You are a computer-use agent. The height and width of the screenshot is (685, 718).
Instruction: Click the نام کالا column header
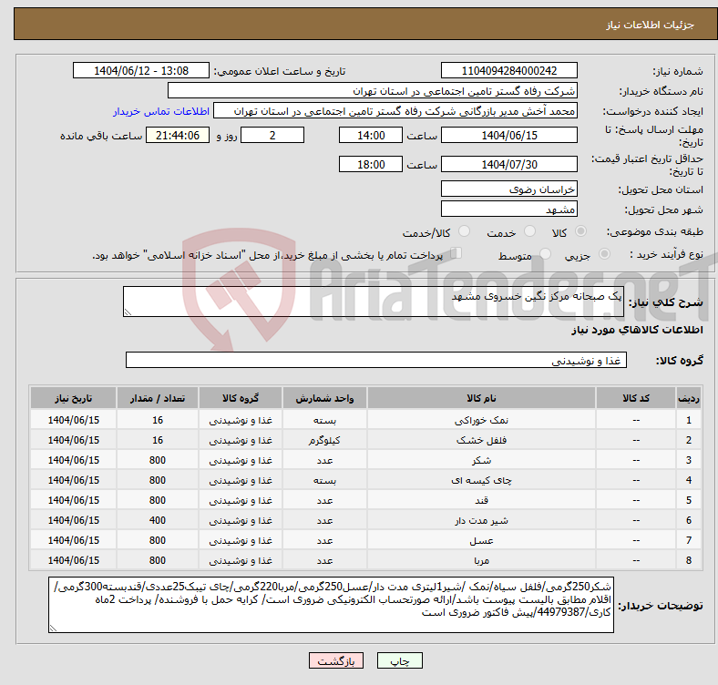(481, 398)
